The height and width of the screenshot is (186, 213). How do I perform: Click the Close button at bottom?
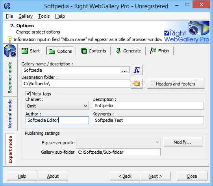[x=192, y=176]
